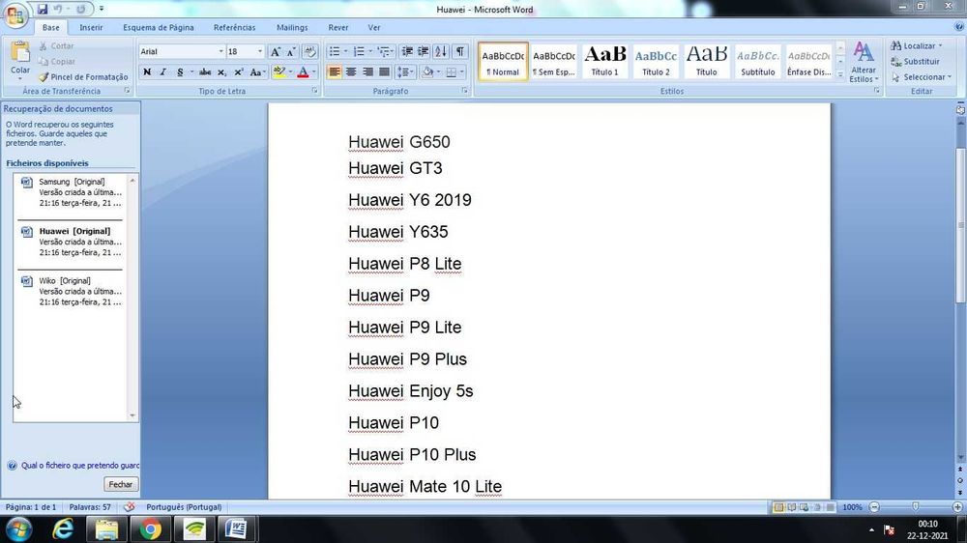967x543 pixels.
Task: Center the text
Action: 351,72
